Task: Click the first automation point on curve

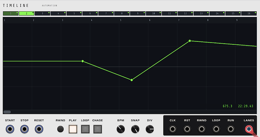Action: [x=83, y=61]
